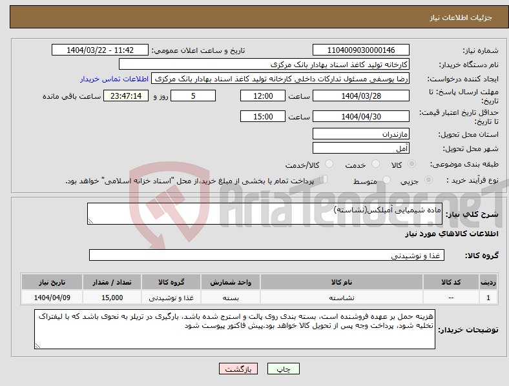509x386 pixels.
Task: Click the remaining time field 23:47:14
Action: pyautogui.click(x=126, y=96)
